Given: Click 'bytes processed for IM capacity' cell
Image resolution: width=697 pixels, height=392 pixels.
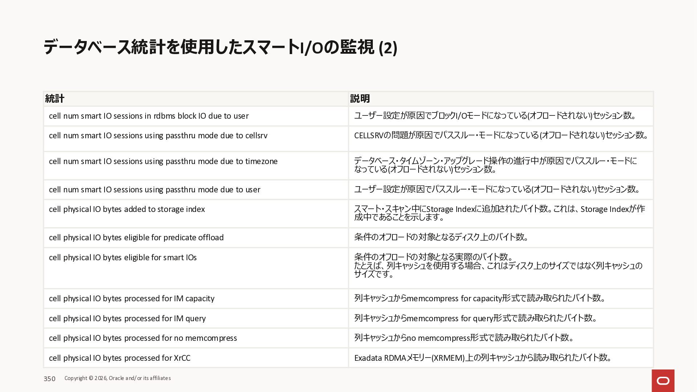Looking at the screenshot, I should pyautogui.click(x=132, y=299).
